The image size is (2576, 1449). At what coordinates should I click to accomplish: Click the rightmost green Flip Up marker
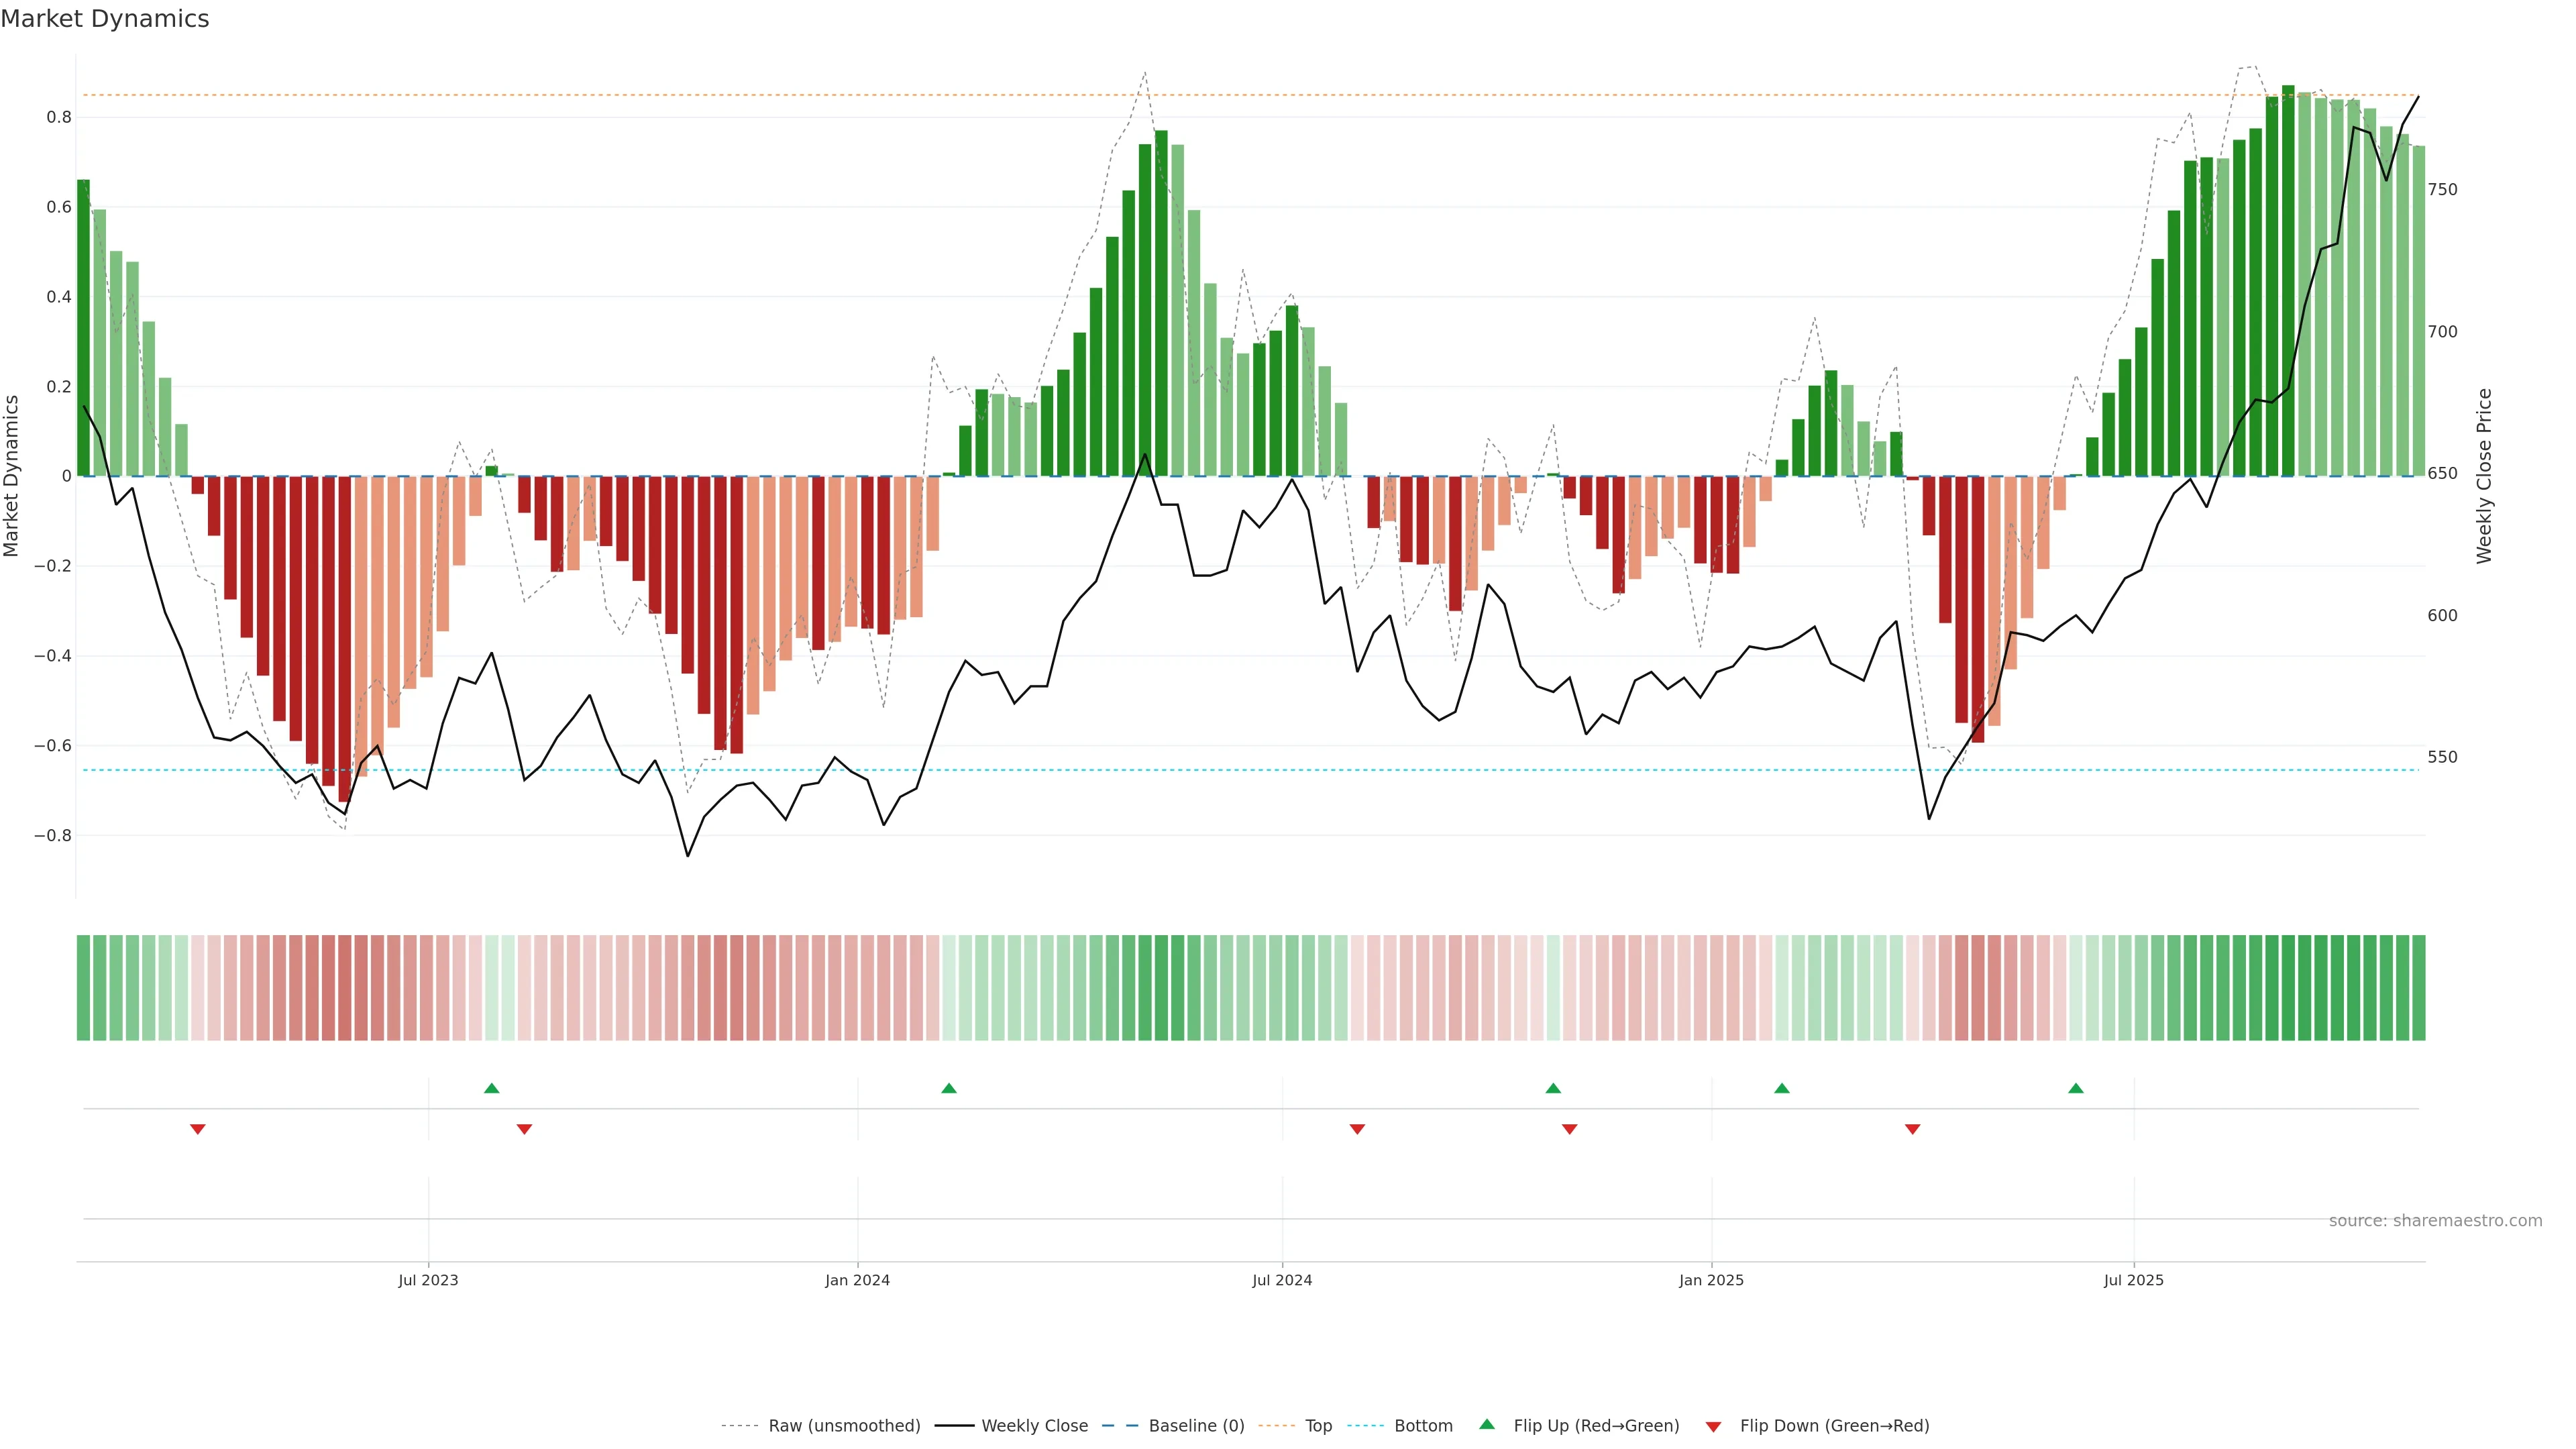pos(2076,1088)
